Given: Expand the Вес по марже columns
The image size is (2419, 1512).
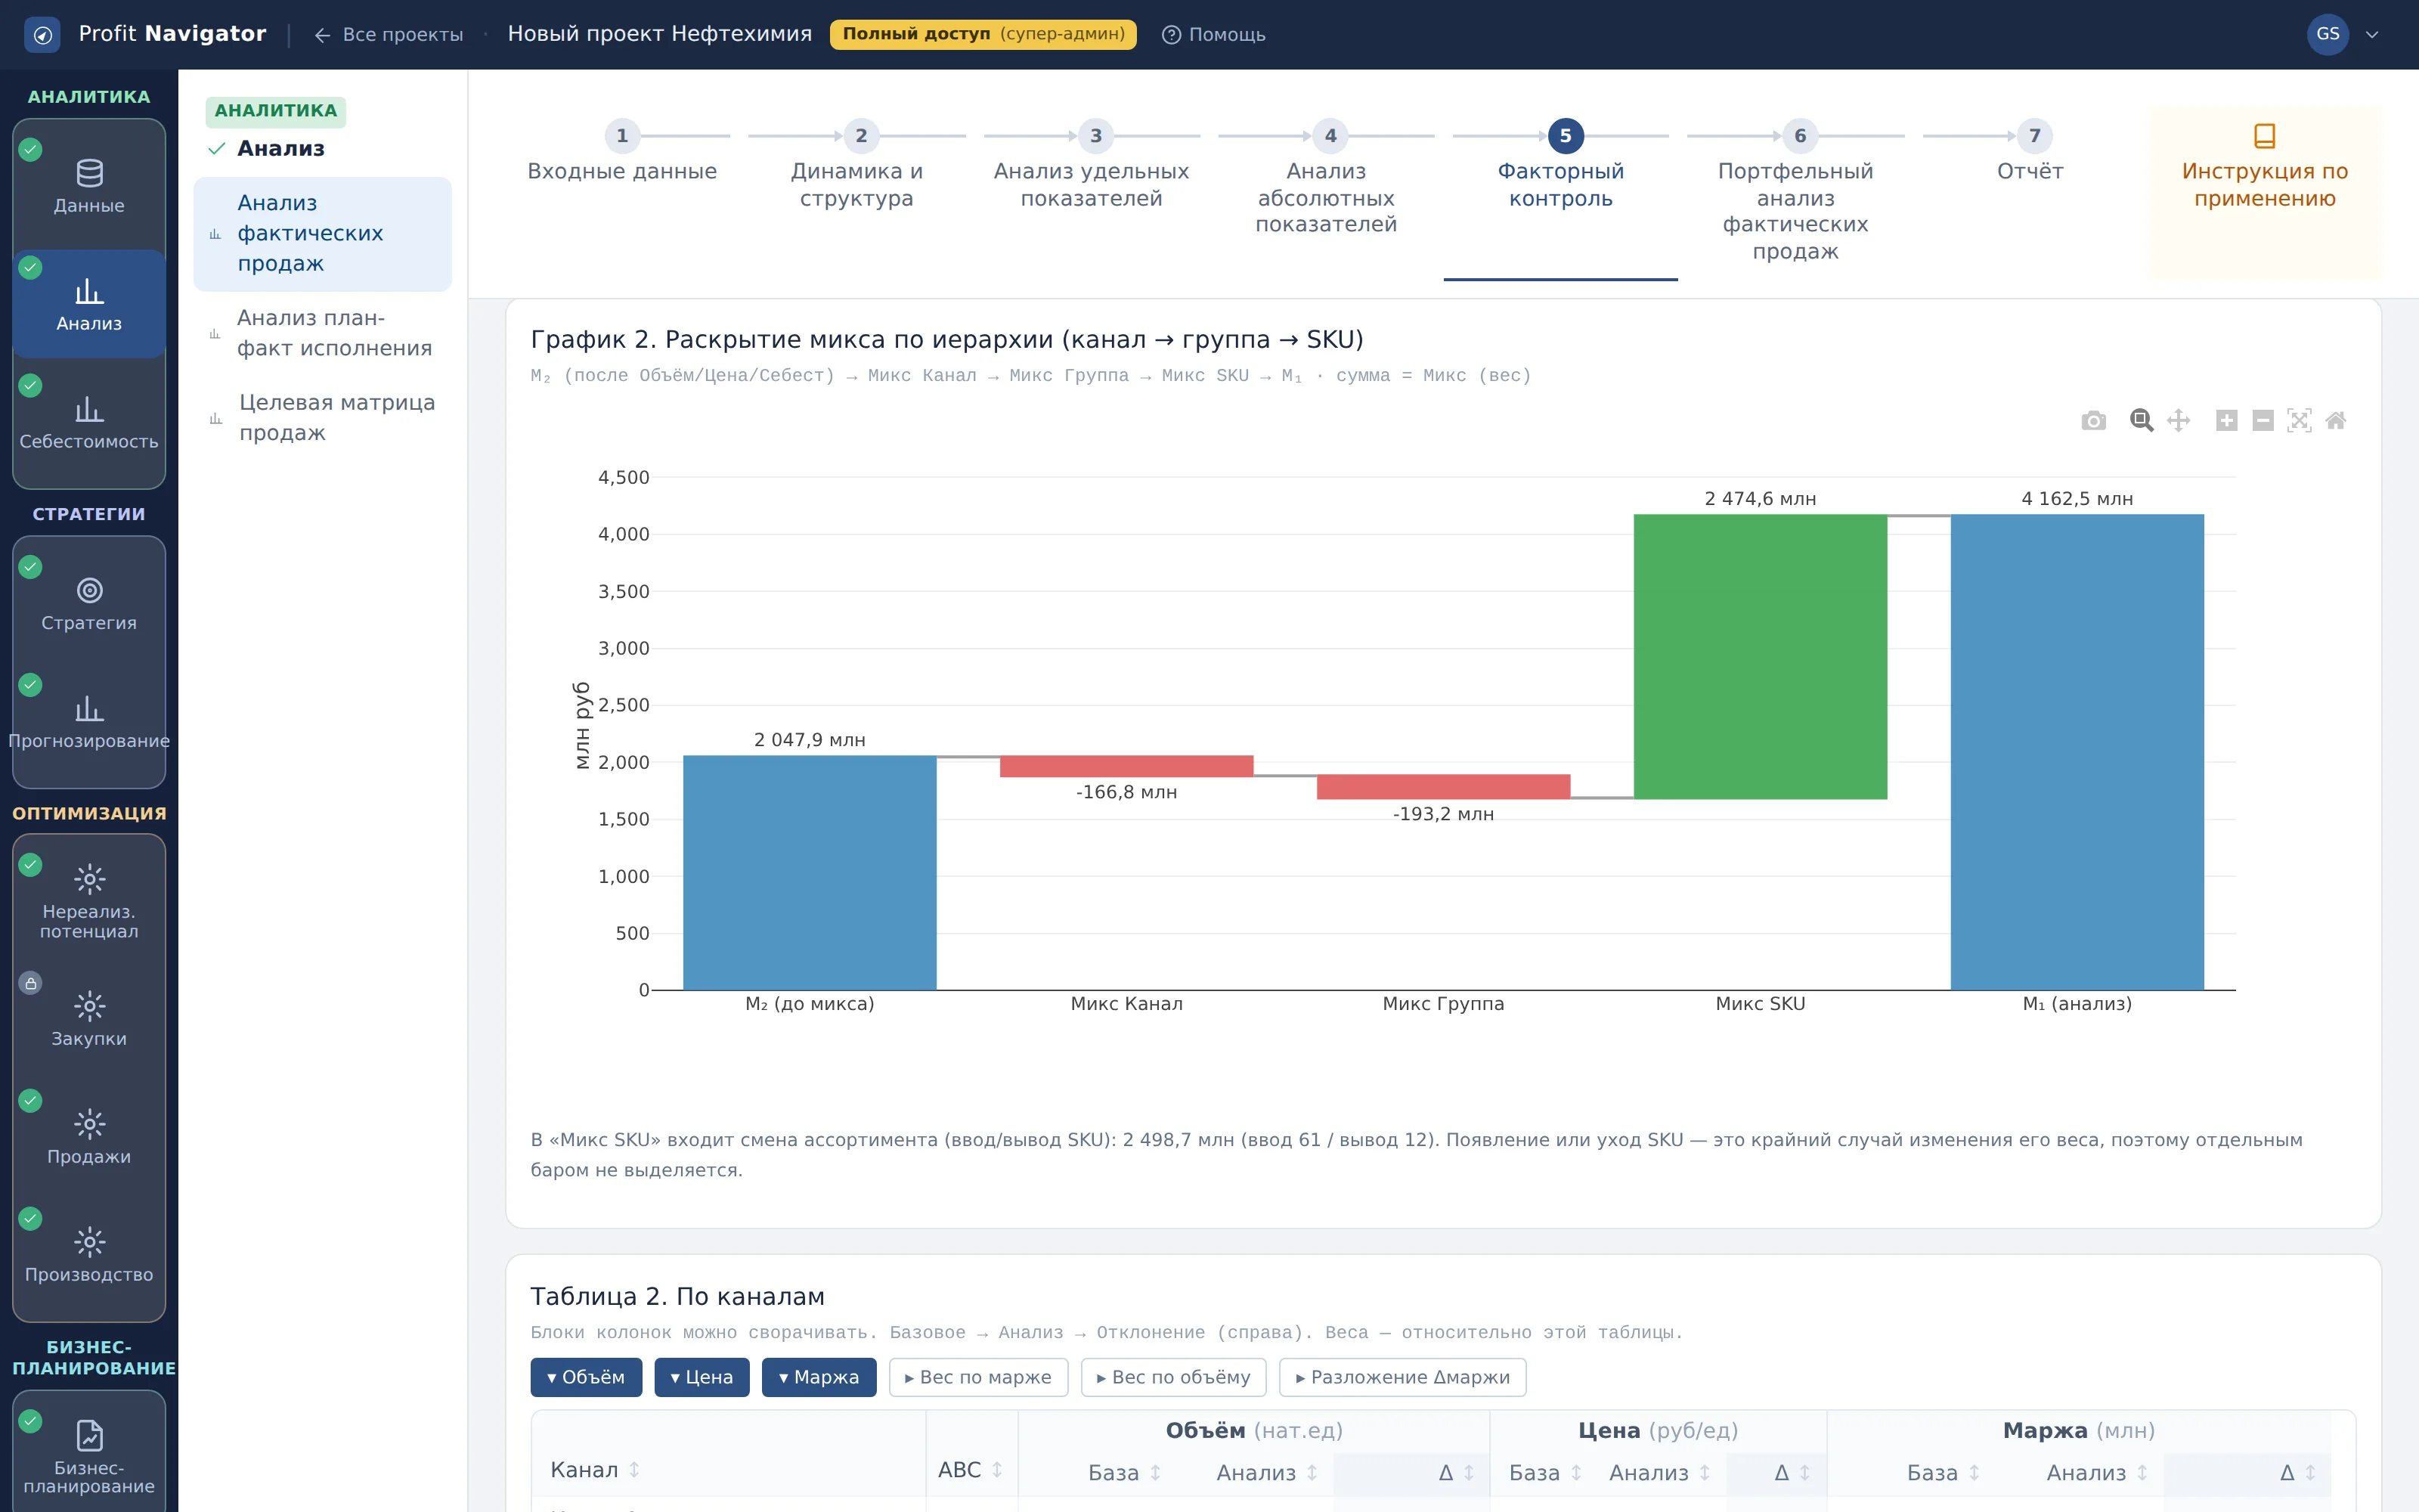Looking at the screenshot, I should tap(977, 1377).
